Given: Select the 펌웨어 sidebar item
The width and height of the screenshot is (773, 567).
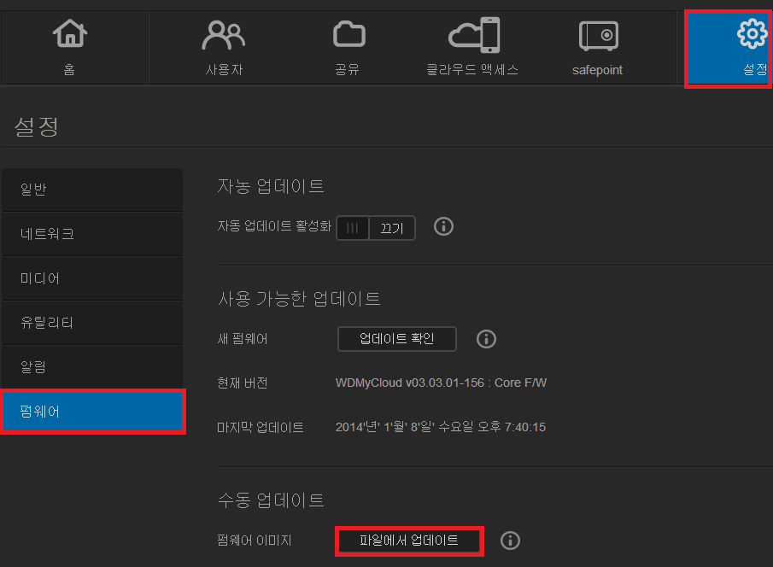Looking at the screenshot, I should pyautogui.click(x=92, y=412).
